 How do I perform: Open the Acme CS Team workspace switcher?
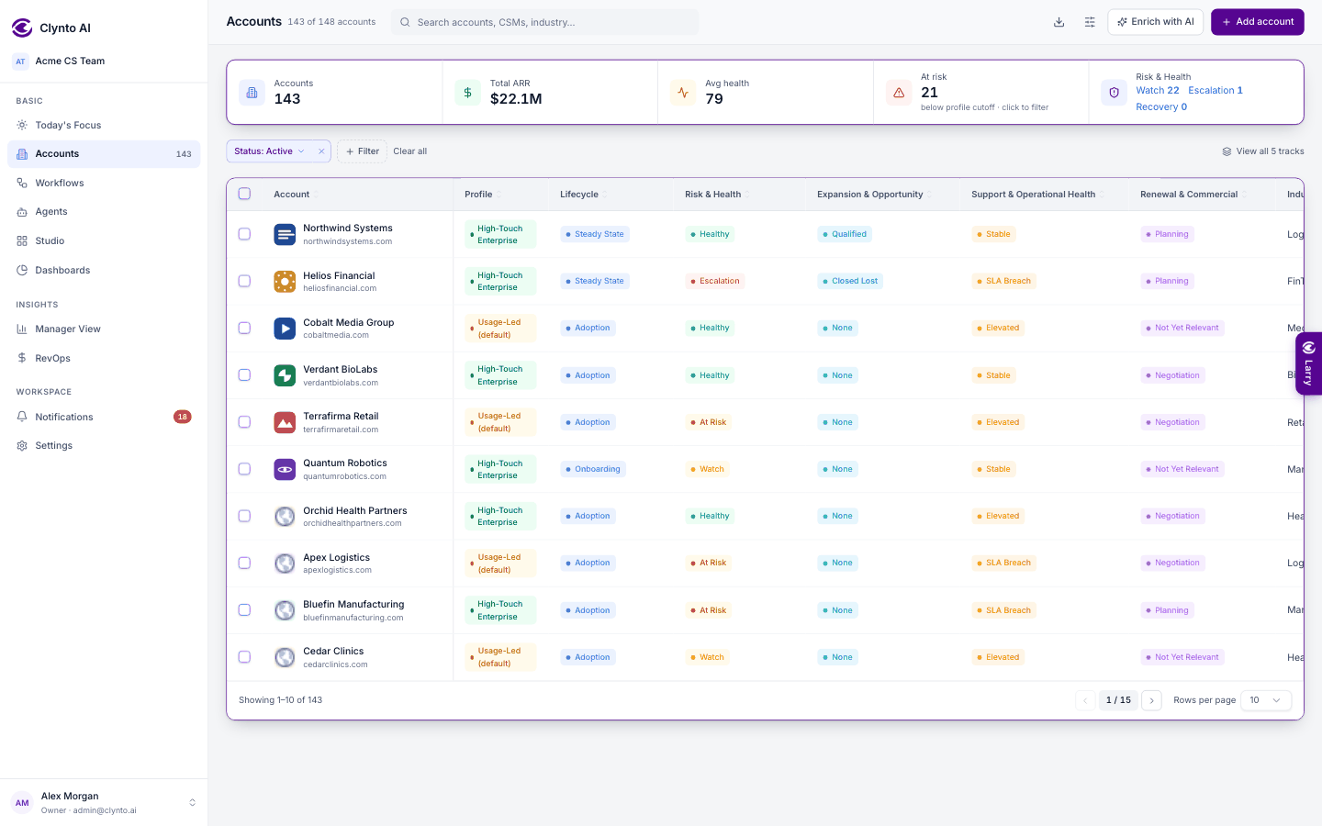(x=104, y=61)
